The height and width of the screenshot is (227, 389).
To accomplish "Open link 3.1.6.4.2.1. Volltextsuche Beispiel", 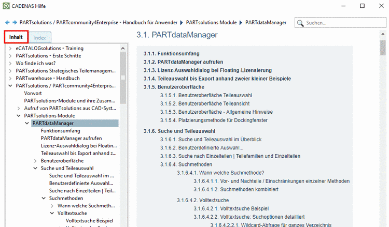I will tap(231, 208).
